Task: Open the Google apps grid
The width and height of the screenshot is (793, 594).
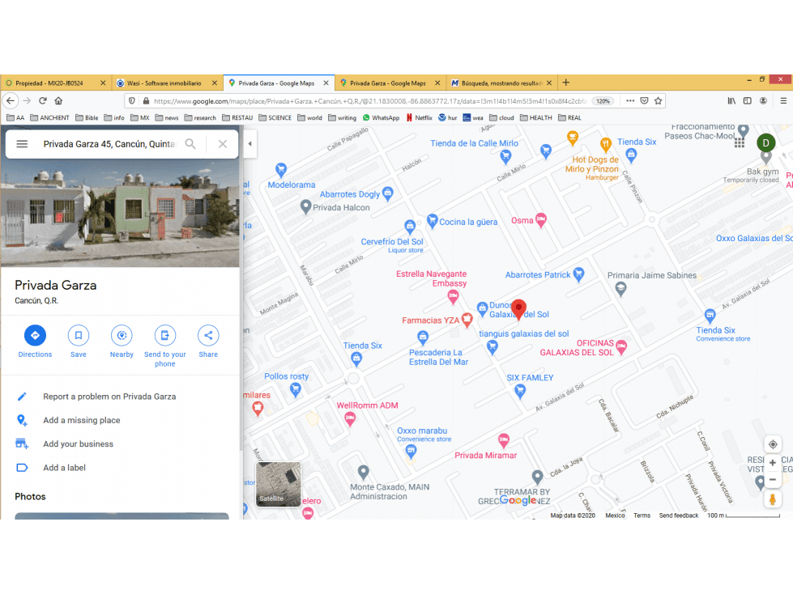Action: tap(740, 143)
